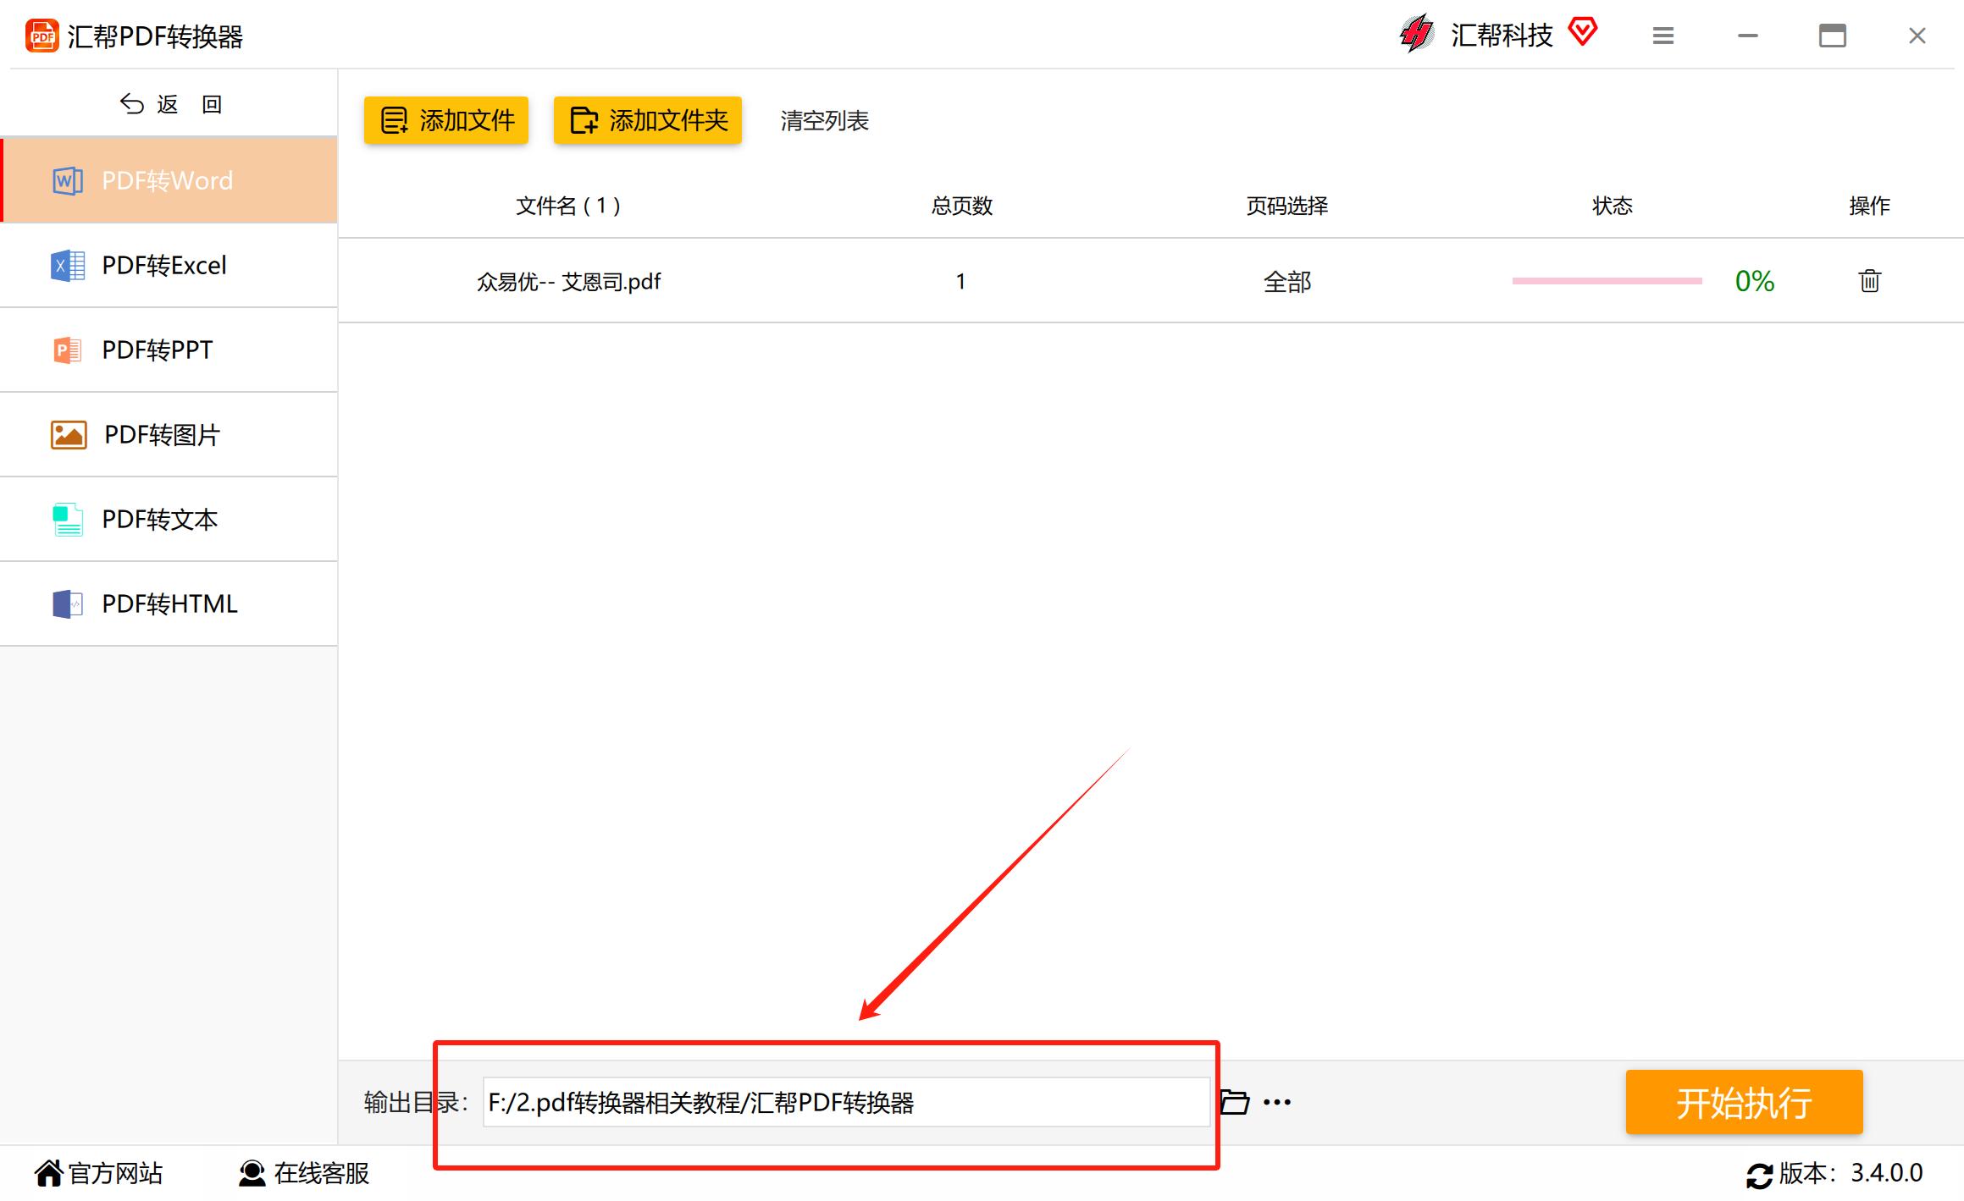
Task: Click page count value 1
Action: [x=960, y=281]
